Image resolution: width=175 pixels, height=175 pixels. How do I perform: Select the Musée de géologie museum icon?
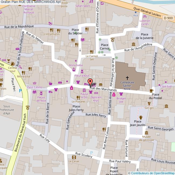pos(146,133)
